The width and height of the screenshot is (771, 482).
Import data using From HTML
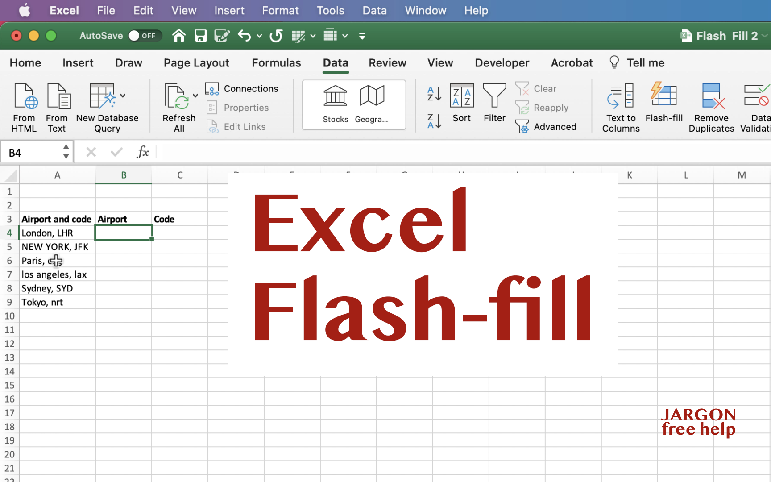(x=24, y=107)
